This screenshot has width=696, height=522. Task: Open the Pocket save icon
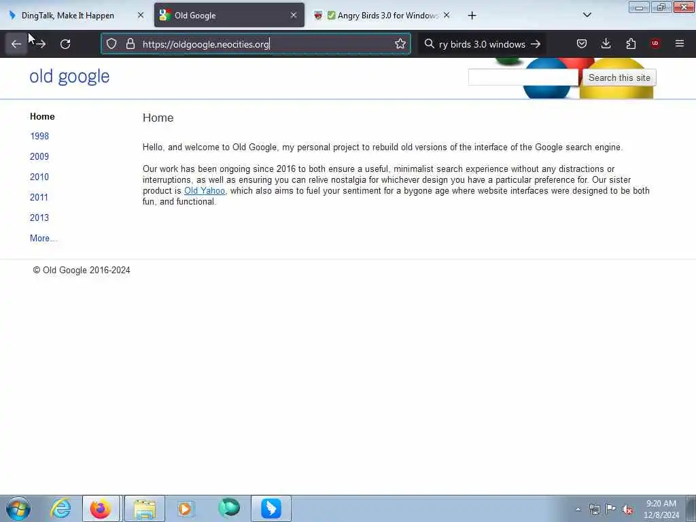[582, 43]
